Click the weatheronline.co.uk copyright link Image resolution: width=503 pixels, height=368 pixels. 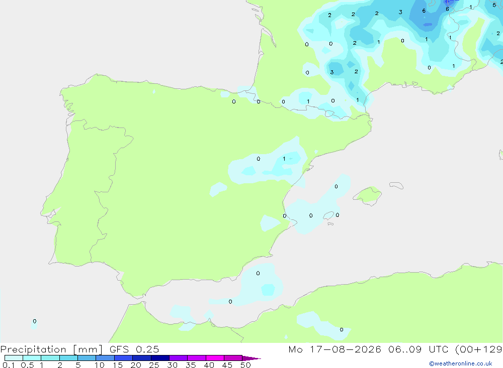click(460, 363)
